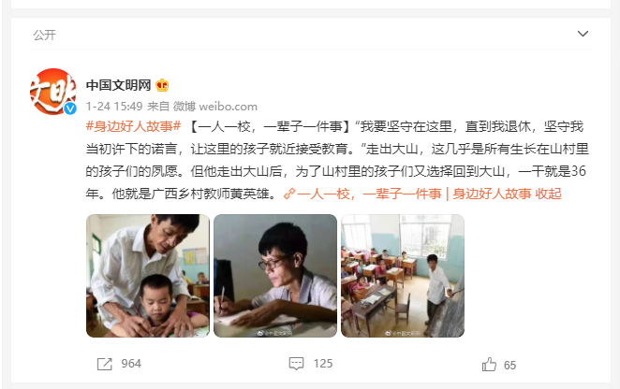Click the 微博 weibo.com source link
Image resolution: width=620 pixels, height=389 pixels.
215,107
